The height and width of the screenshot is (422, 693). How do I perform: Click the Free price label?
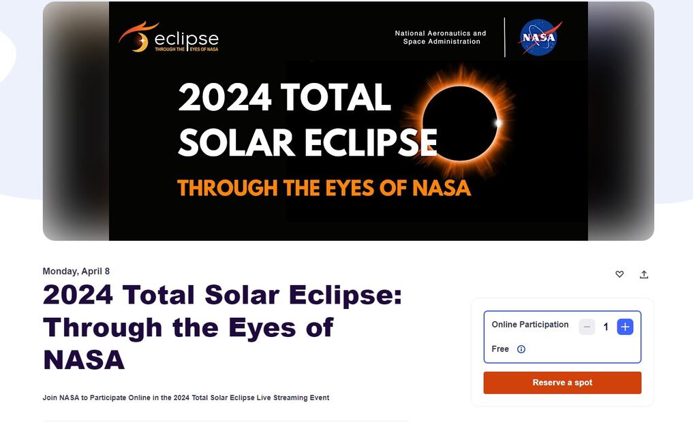coord(500,349)
